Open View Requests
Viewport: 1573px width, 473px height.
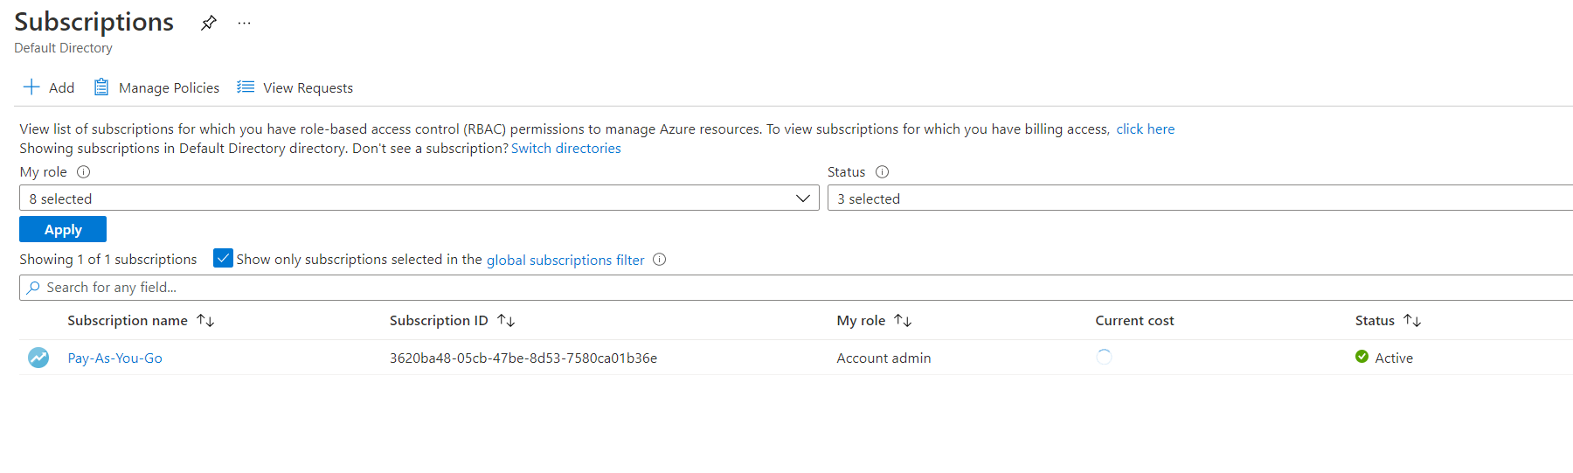295,87
